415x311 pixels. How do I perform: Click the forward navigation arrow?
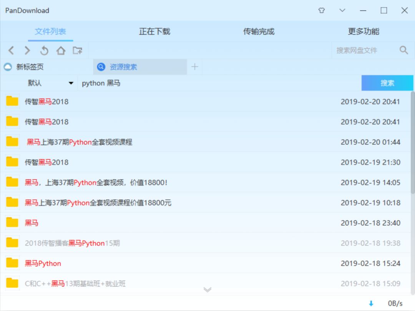pyautogui.click(x=27, y=50)
